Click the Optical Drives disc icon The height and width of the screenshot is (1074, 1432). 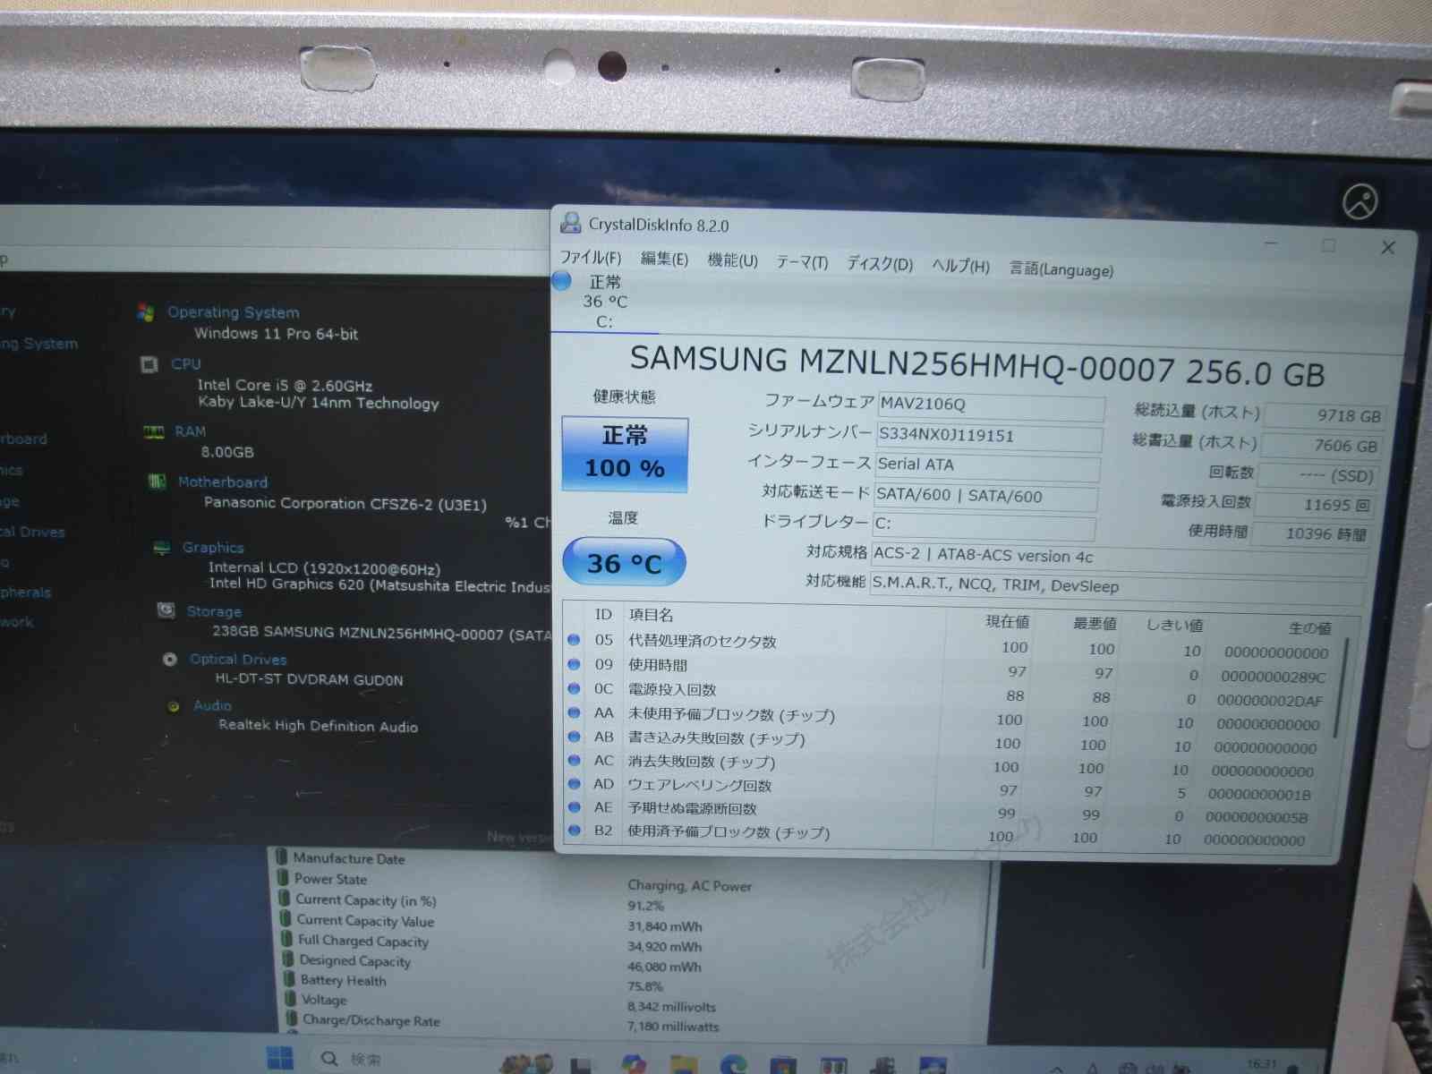tap(170, 660)
